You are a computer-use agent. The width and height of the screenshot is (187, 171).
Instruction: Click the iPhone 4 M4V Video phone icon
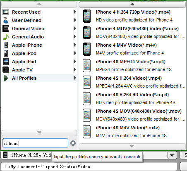point(87,49)
